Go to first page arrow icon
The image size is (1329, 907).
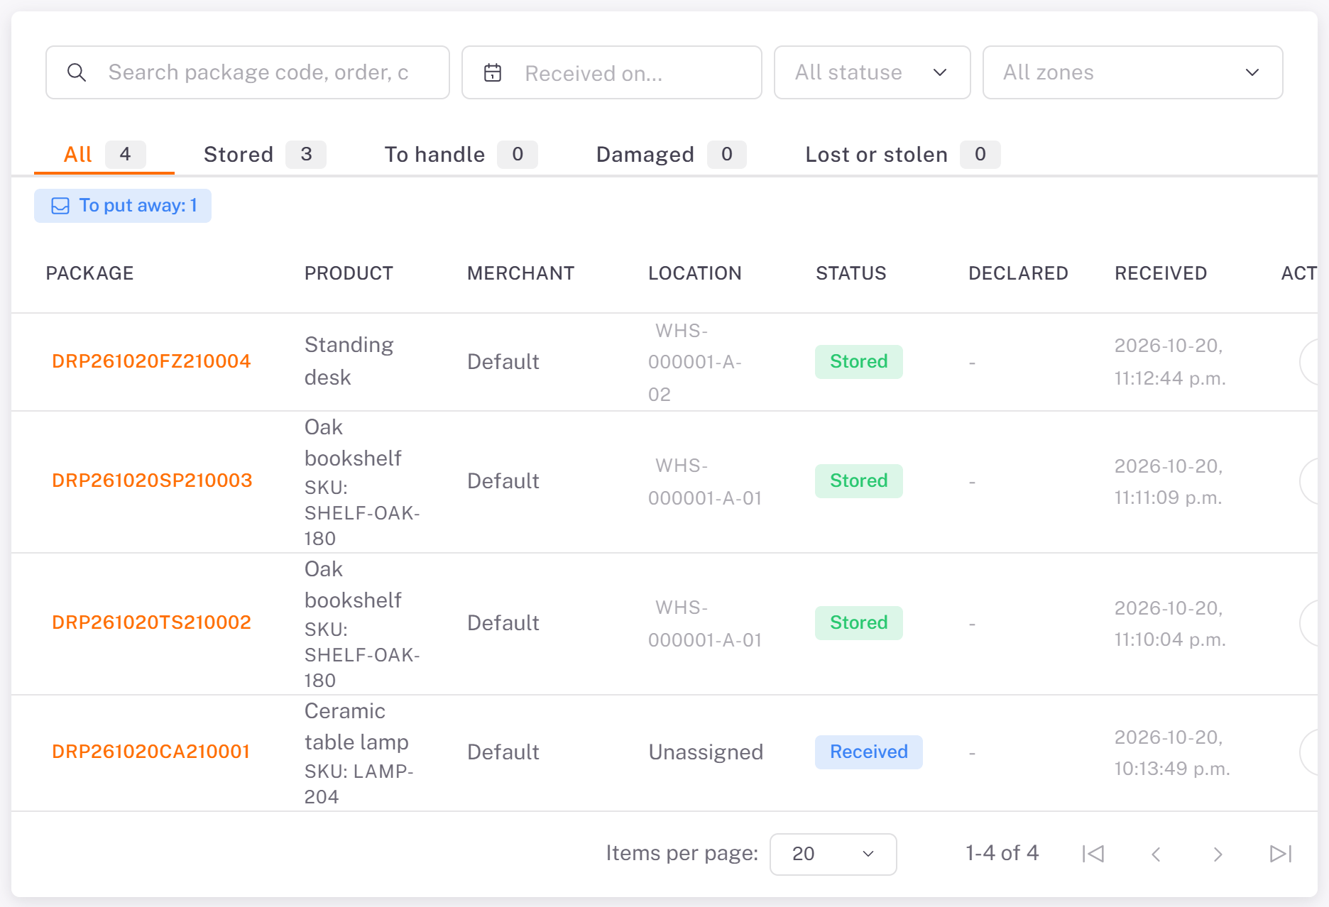pyautogui.click(x=1093, y=854)
